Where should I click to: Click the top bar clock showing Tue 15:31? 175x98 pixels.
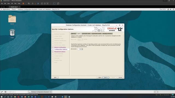(163, 9)
